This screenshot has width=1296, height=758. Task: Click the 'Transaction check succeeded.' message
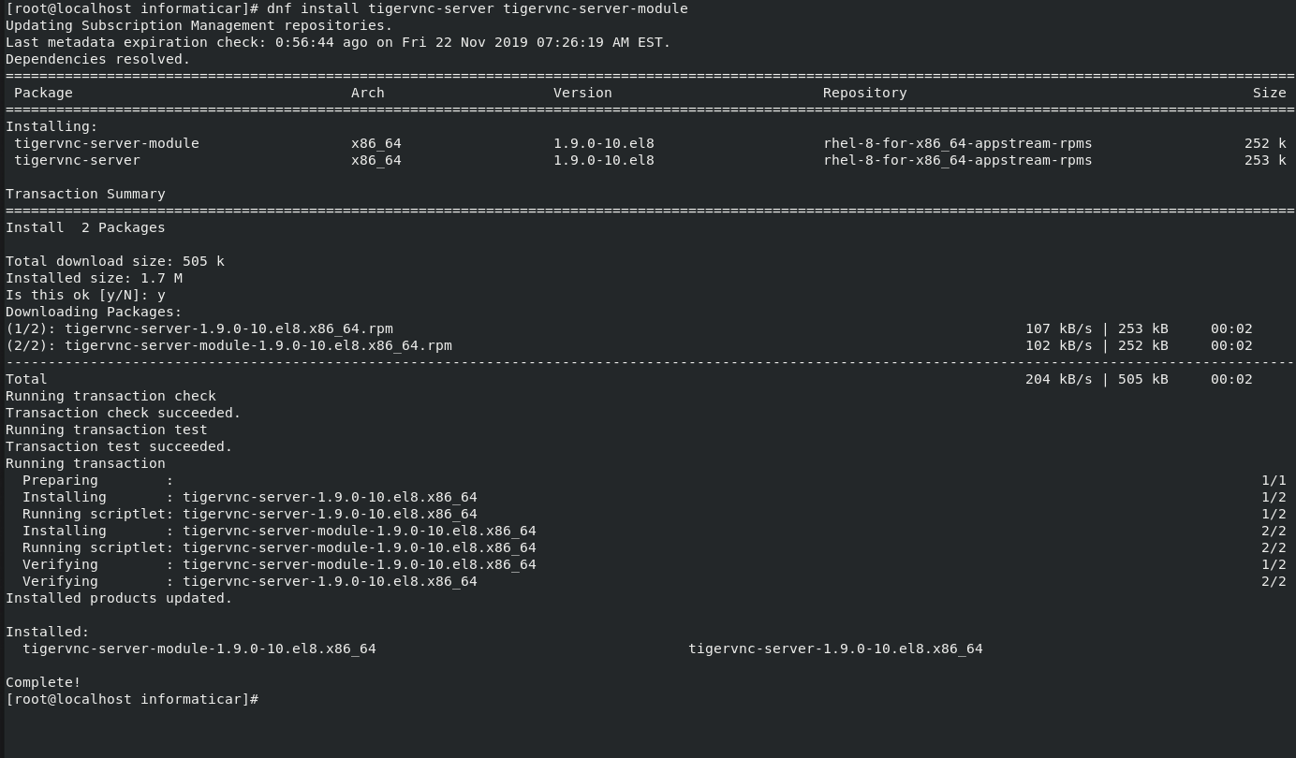pyautogui.click(x=124, y=413)
